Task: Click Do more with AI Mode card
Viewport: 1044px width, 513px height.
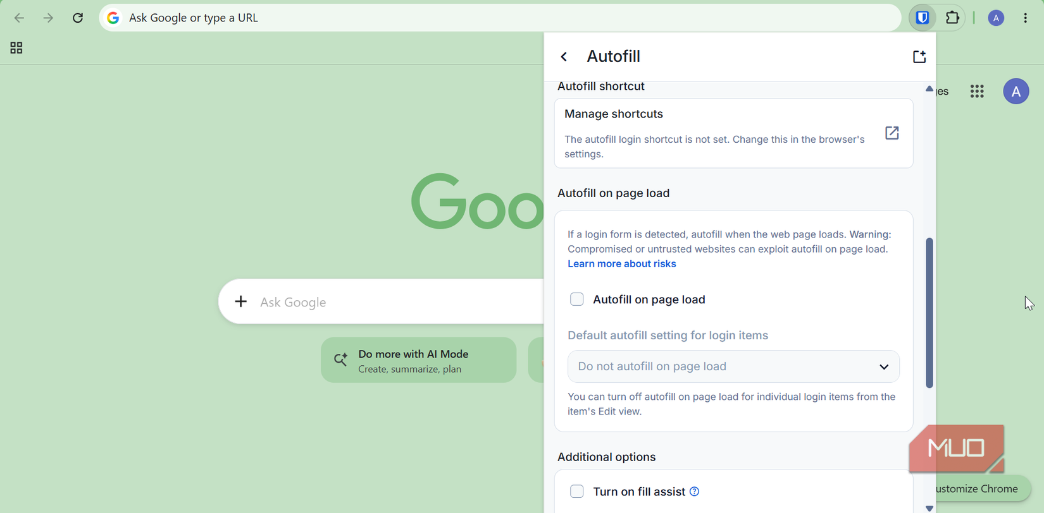Action: point(418,360)
